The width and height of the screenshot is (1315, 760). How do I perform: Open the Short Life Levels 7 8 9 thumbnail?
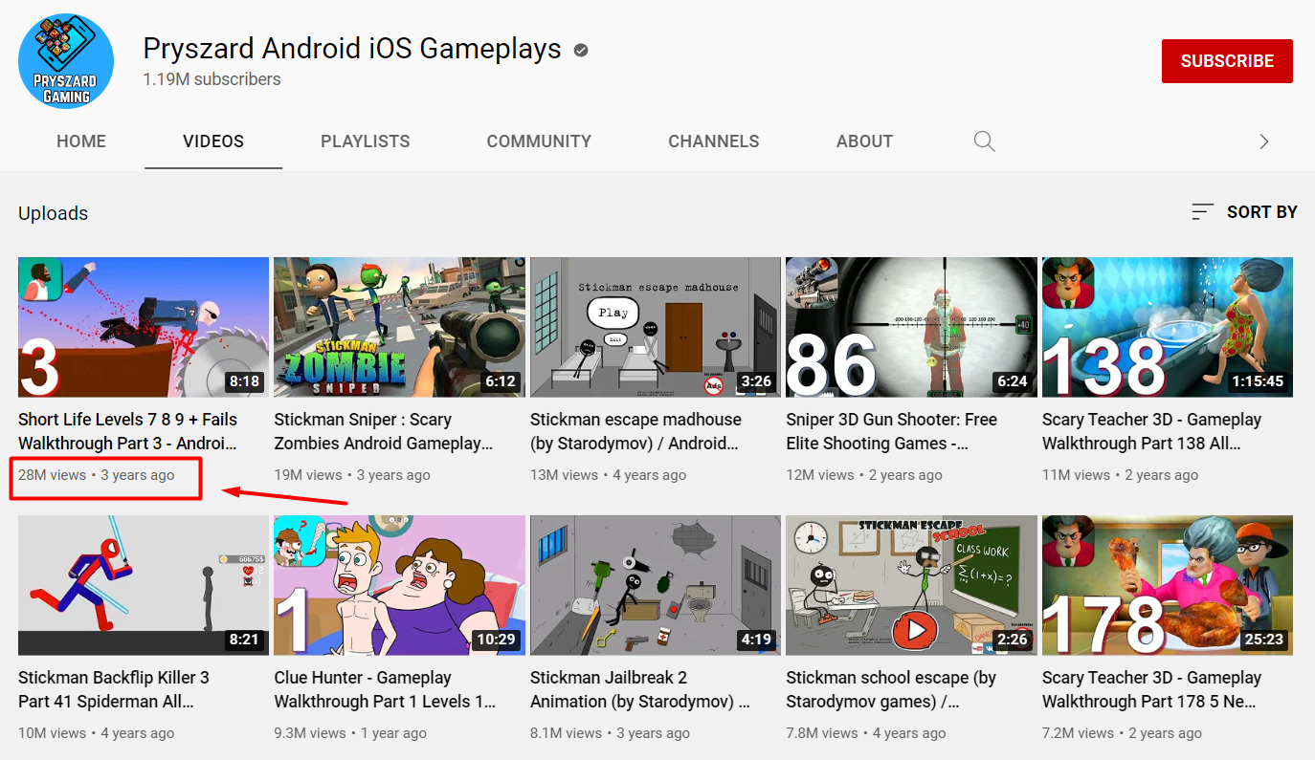144,327
